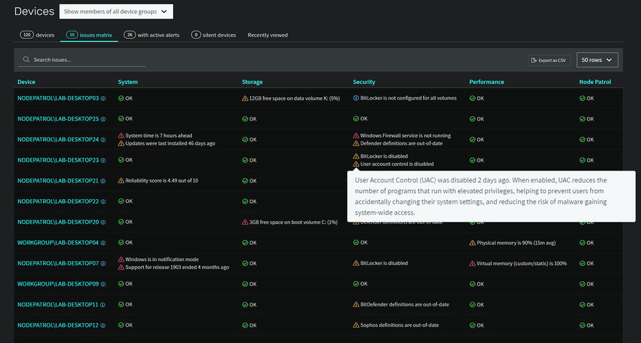Select 'Defender definitions are out-of-date' for DESKTOP24
The height and width of the screenshot is (343, 641).
[x=401, y=143]
